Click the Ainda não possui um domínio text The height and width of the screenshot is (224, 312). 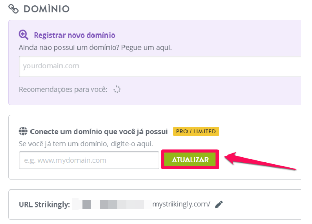coord(96,47)
